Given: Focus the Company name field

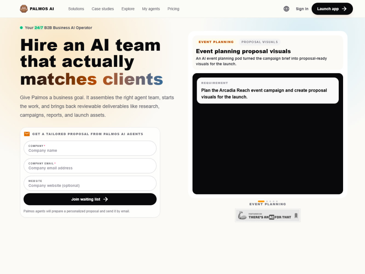Looking at the screenshot, I should pyautogui.click(x=90, y=148).
